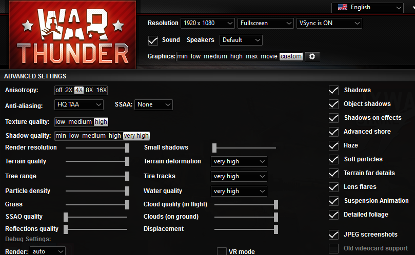Click the Terrain quality slider handle
This screenshot has width=415, height=255.
point(127,161)
